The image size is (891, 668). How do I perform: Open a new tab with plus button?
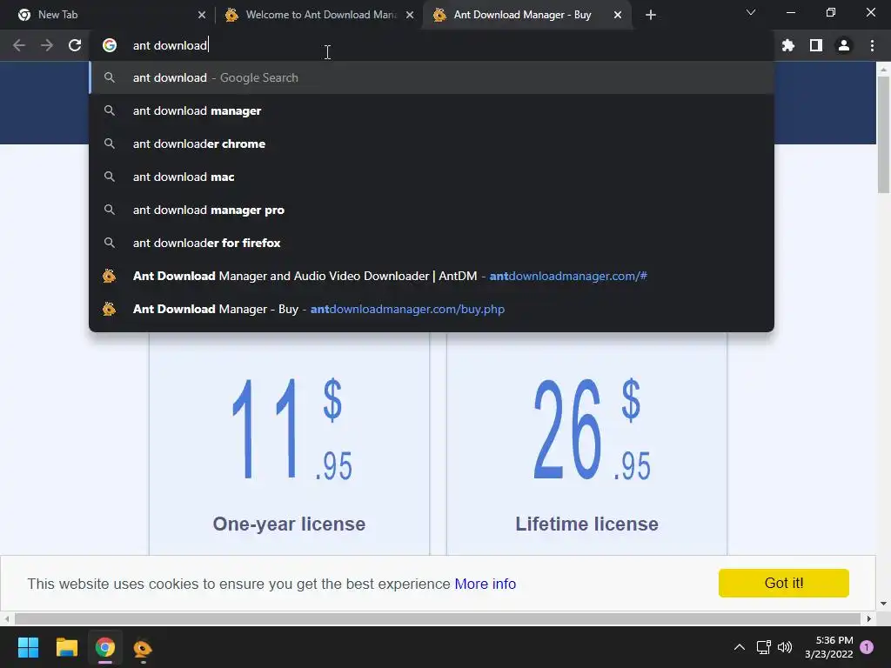(651, 15)
